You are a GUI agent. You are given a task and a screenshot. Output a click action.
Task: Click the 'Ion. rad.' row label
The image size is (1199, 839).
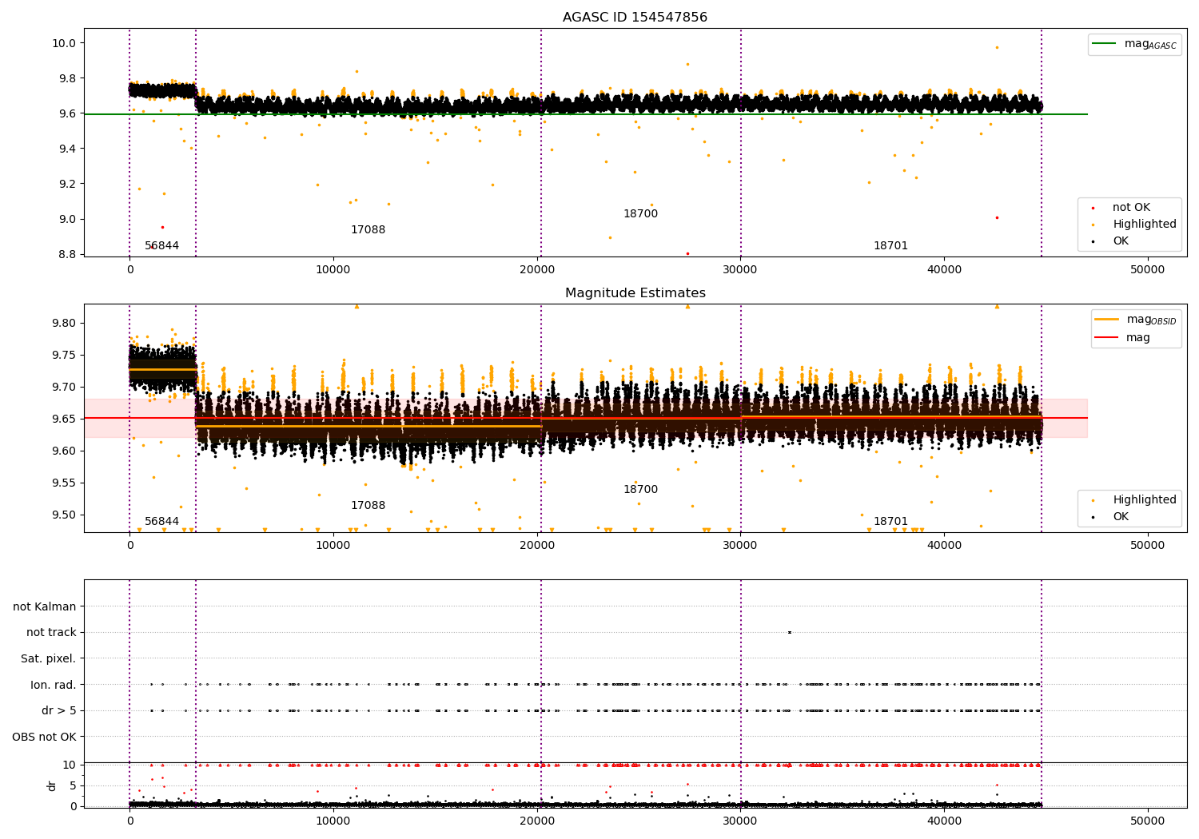(x=53, y=685)
